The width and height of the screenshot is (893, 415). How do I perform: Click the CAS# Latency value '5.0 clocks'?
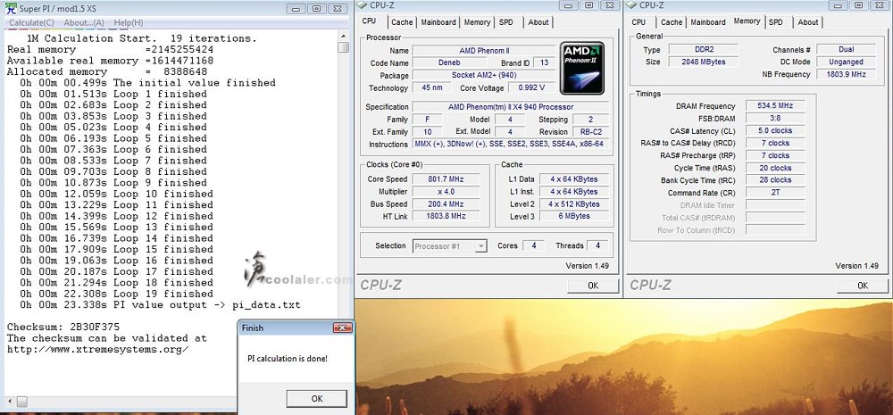pos(774,131)
